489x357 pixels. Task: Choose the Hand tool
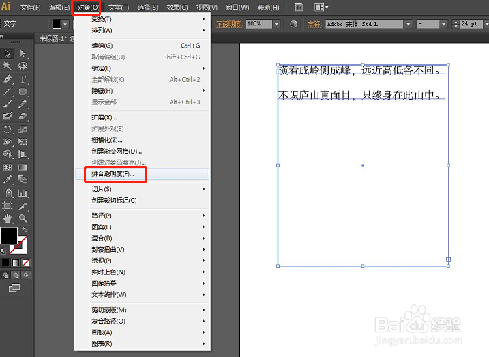point(8,218)
